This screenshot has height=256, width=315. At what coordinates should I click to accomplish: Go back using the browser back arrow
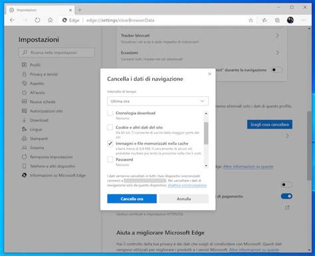[12, 20]
